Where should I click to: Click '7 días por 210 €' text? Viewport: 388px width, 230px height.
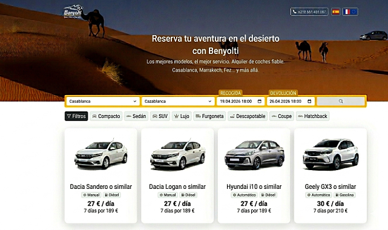pyautogui.click(x=330, y=211)
